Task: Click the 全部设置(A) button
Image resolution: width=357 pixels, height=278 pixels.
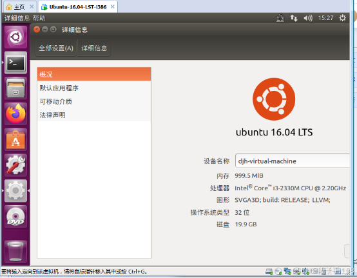Action: (x=56, y=48)
